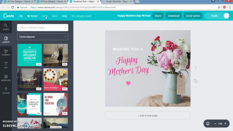Select Creativity is Intelligence layout

(29, 55)
